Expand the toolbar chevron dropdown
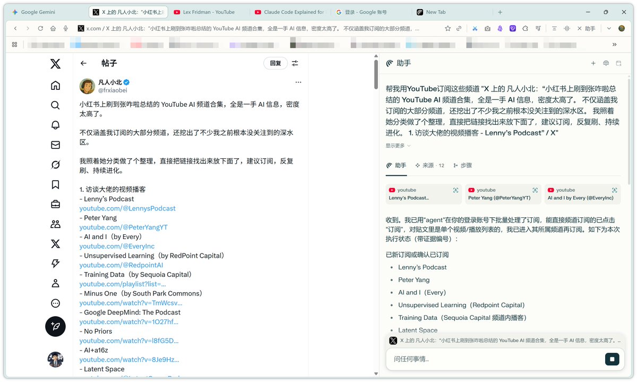Viewport: 637px width, 382px height. coord(609,28)
